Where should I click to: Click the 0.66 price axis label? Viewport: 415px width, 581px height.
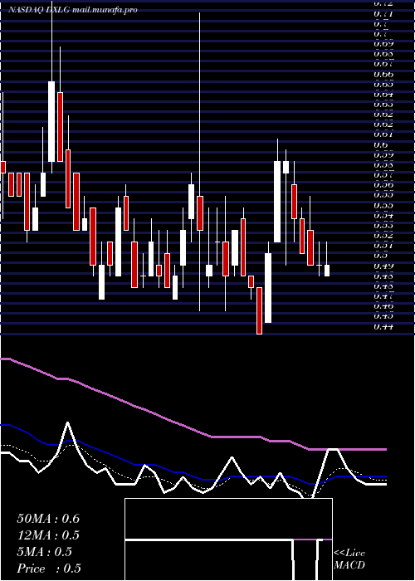tap(383, 75)
